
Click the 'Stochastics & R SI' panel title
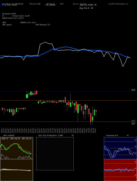[117, 135]
